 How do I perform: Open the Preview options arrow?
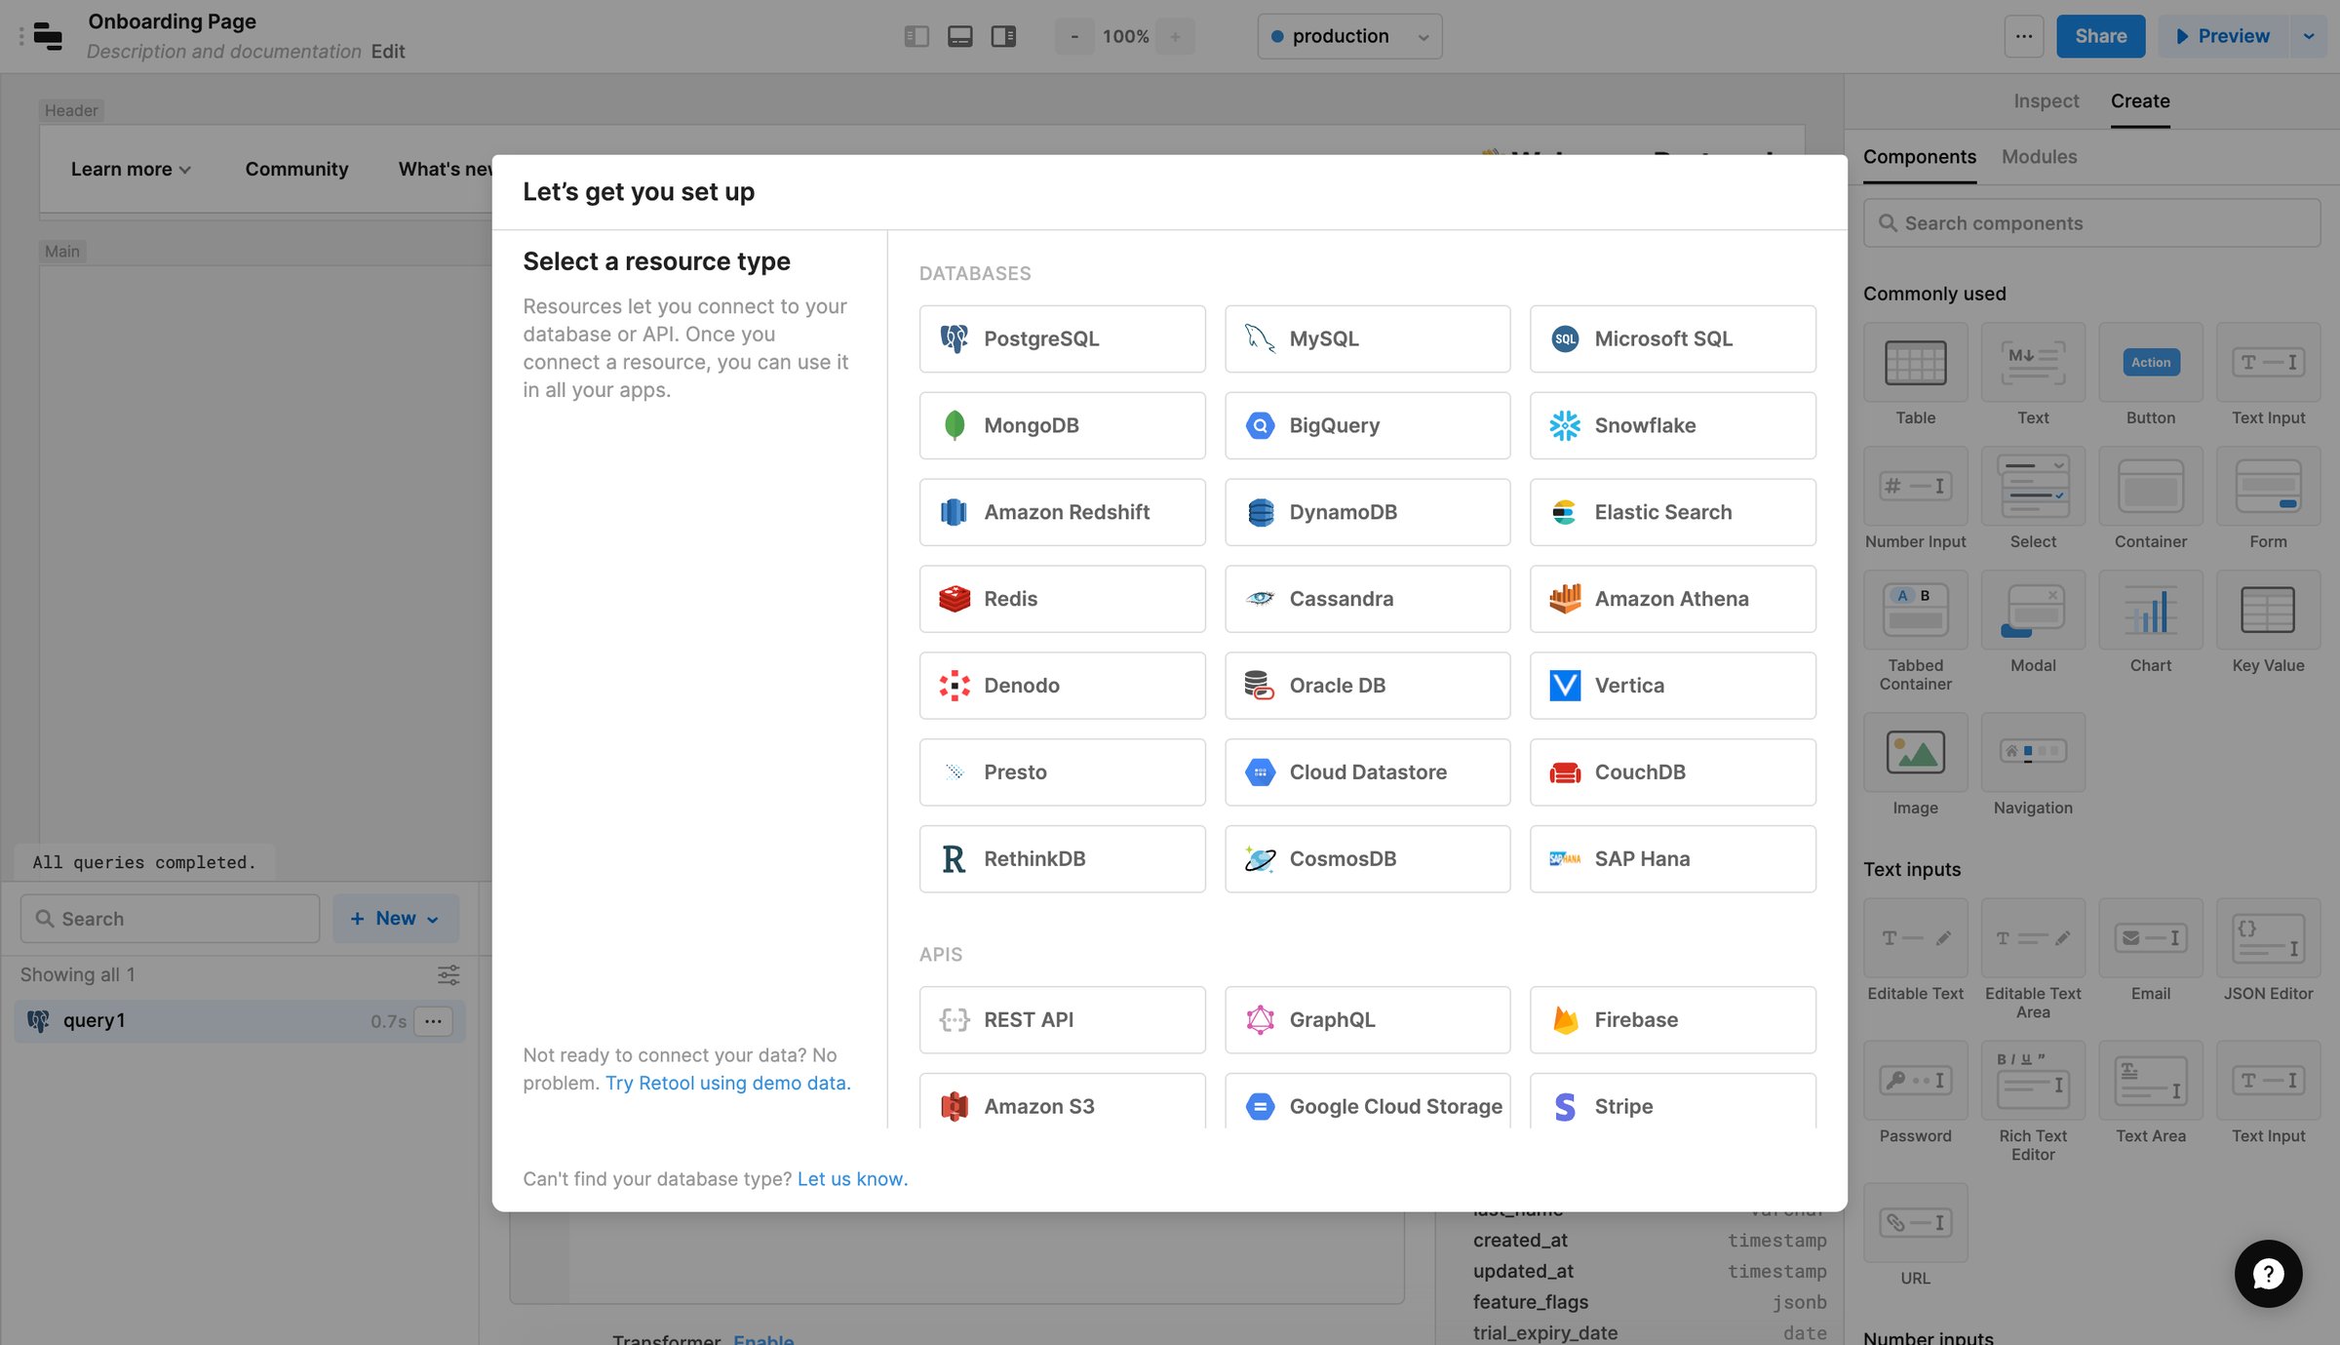(2308, 36)
